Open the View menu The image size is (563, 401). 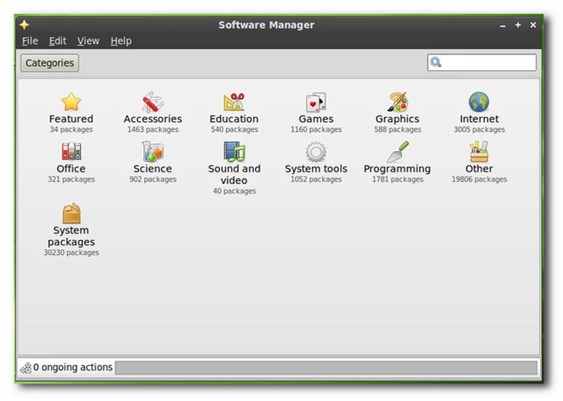[88, 41]
